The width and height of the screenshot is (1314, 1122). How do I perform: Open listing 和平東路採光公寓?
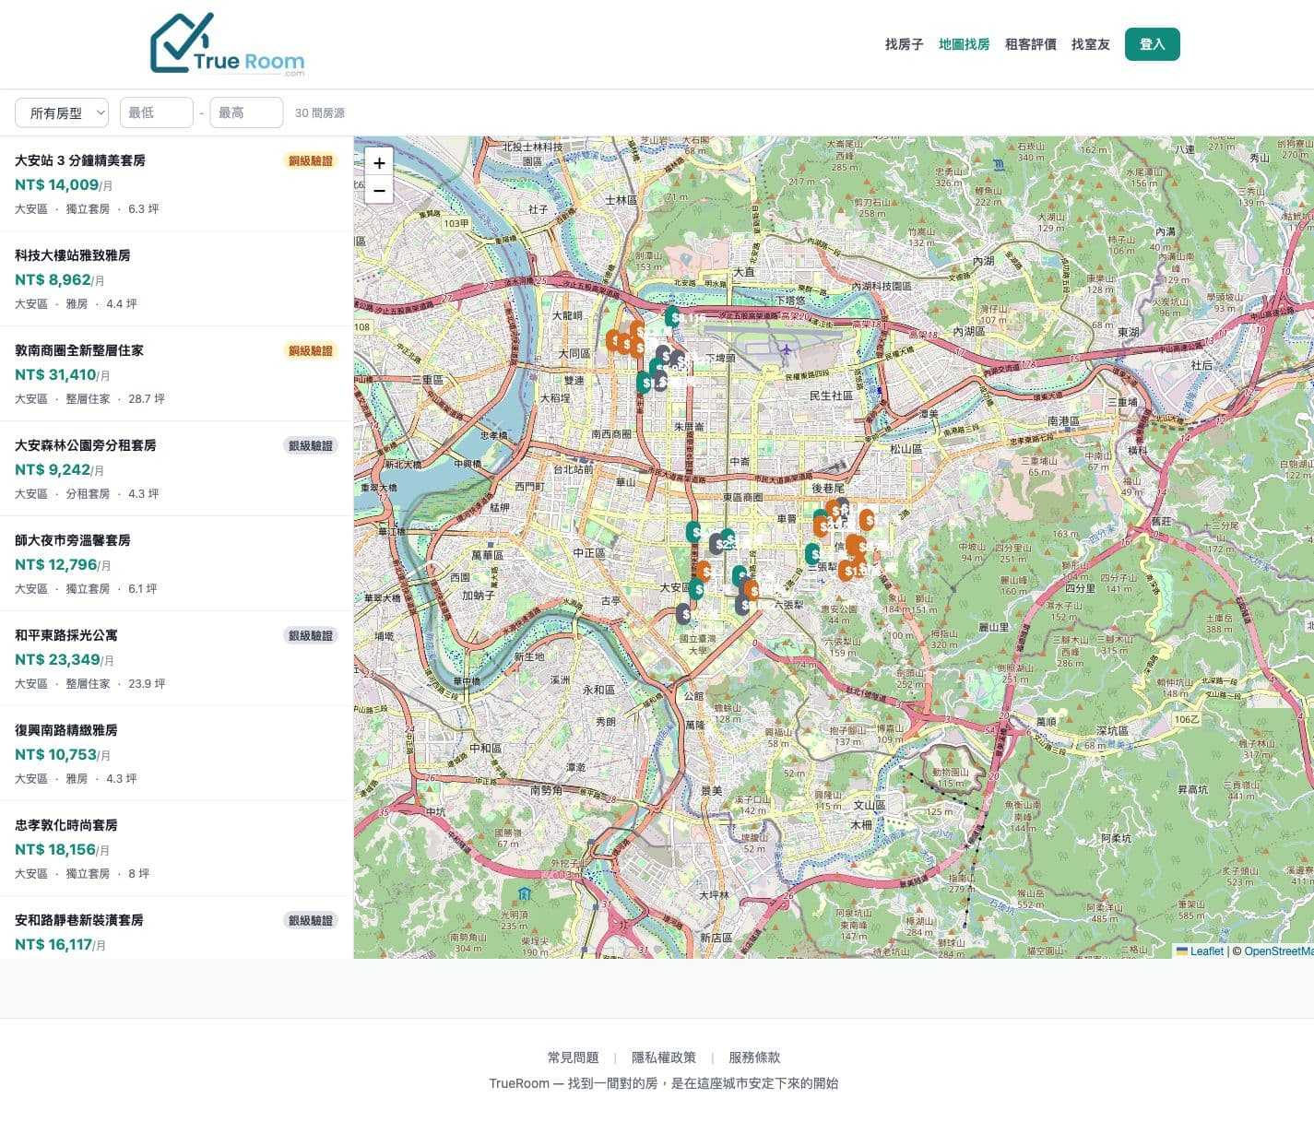[x=176, y=658]
